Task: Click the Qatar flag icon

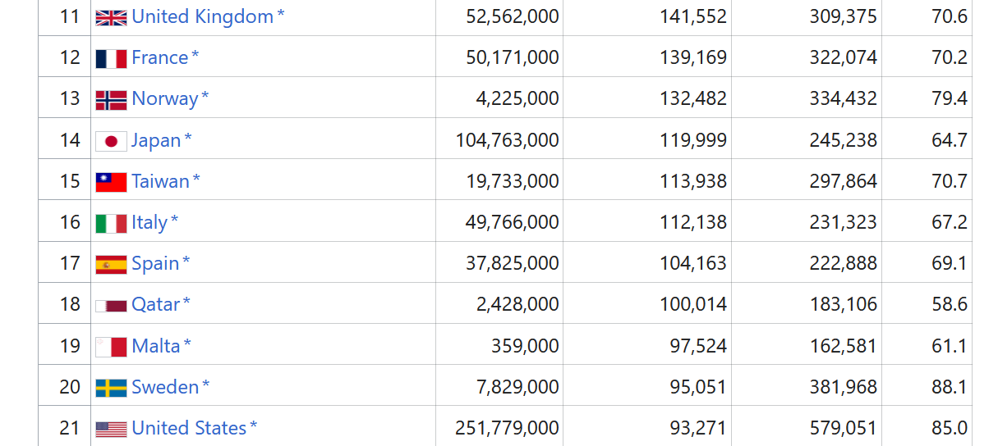Action: click(111, 306)
